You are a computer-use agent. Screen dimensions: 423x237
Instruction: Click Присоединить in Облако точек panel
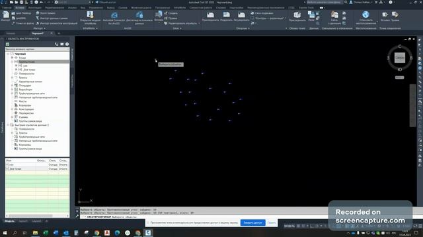coord(297,16)
